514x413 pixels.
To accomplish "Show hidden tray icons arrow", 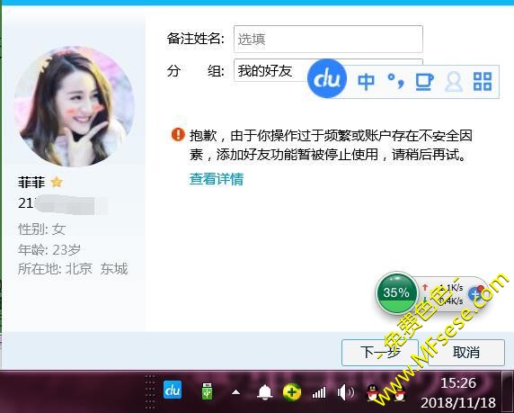I will 235,392.
